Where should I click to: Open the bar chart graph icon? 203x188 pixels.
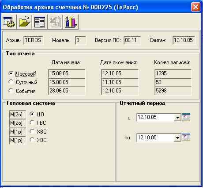(x=71, y=22)
